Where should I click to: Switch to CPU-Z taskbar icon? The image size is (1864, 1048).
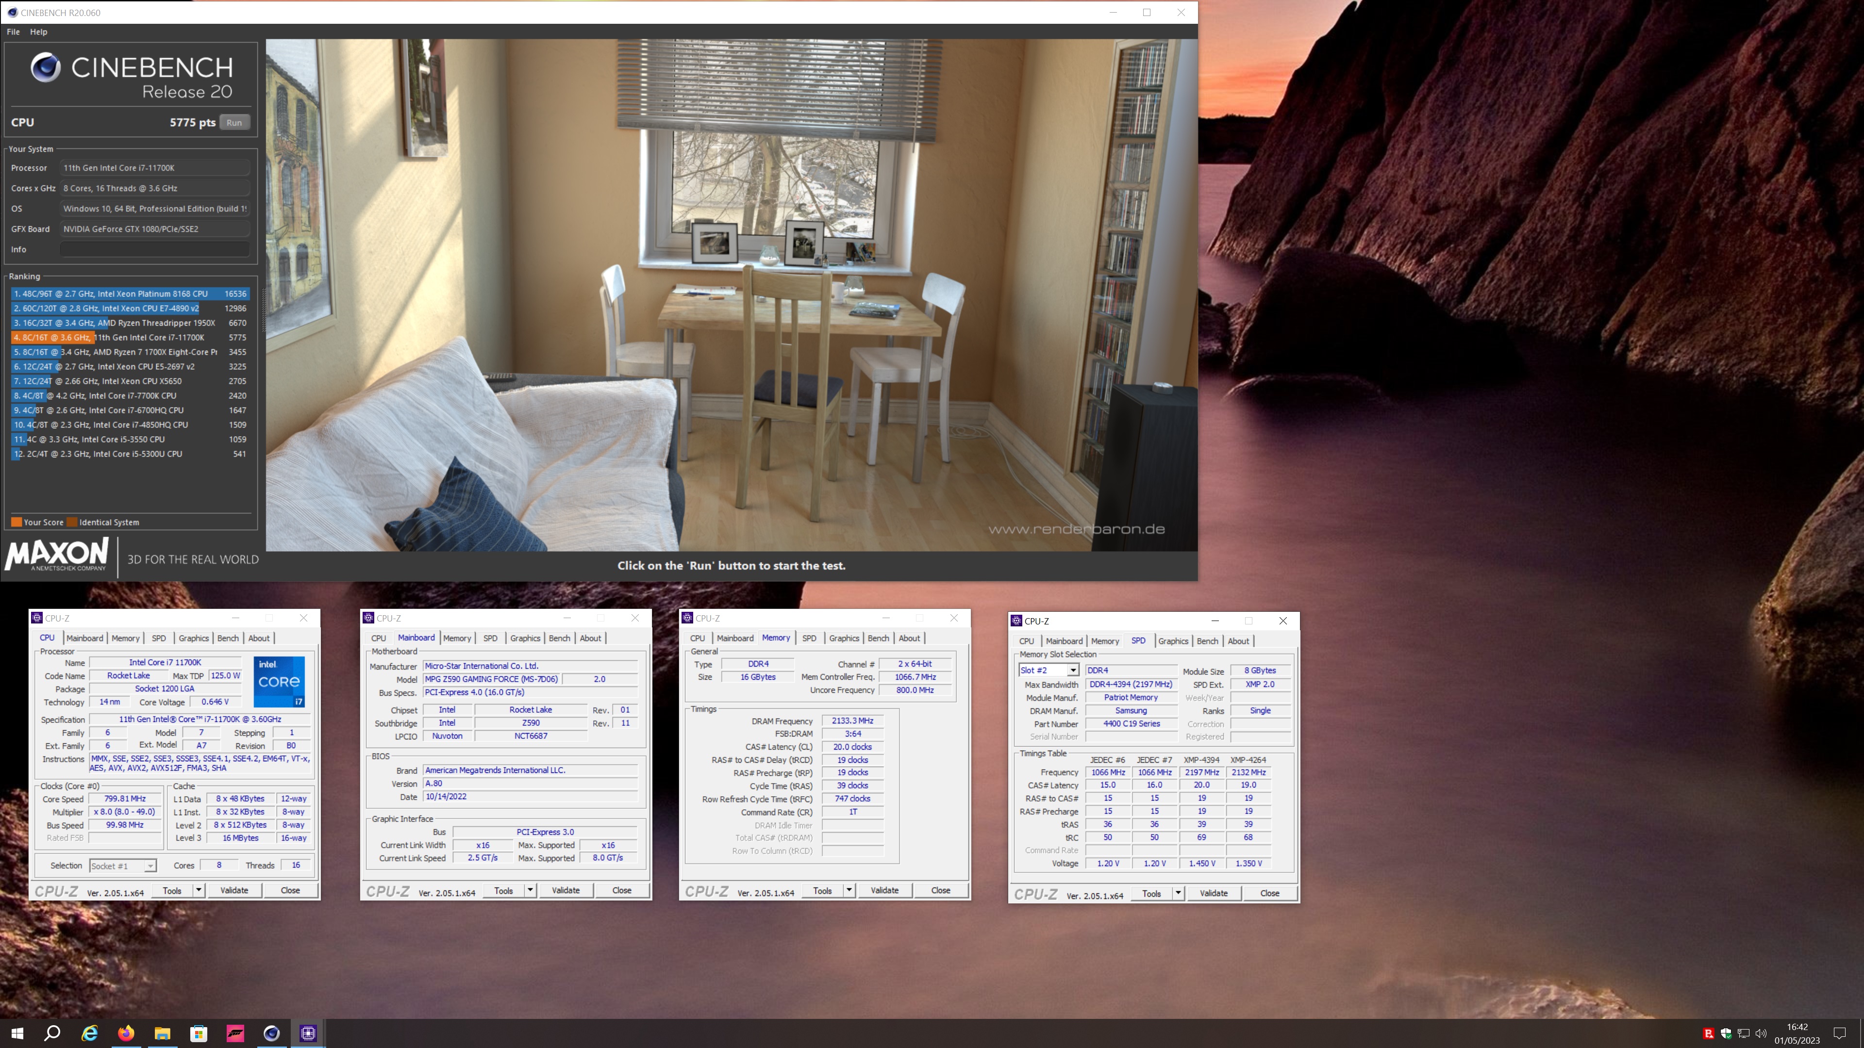308,1033
